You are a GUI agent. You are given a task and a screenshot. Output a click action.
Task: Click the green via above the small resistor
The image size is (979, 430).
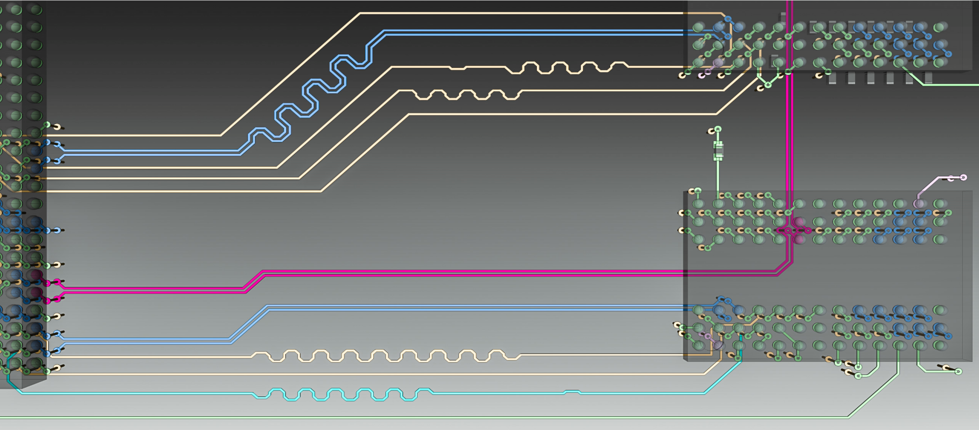pos(718,129)
